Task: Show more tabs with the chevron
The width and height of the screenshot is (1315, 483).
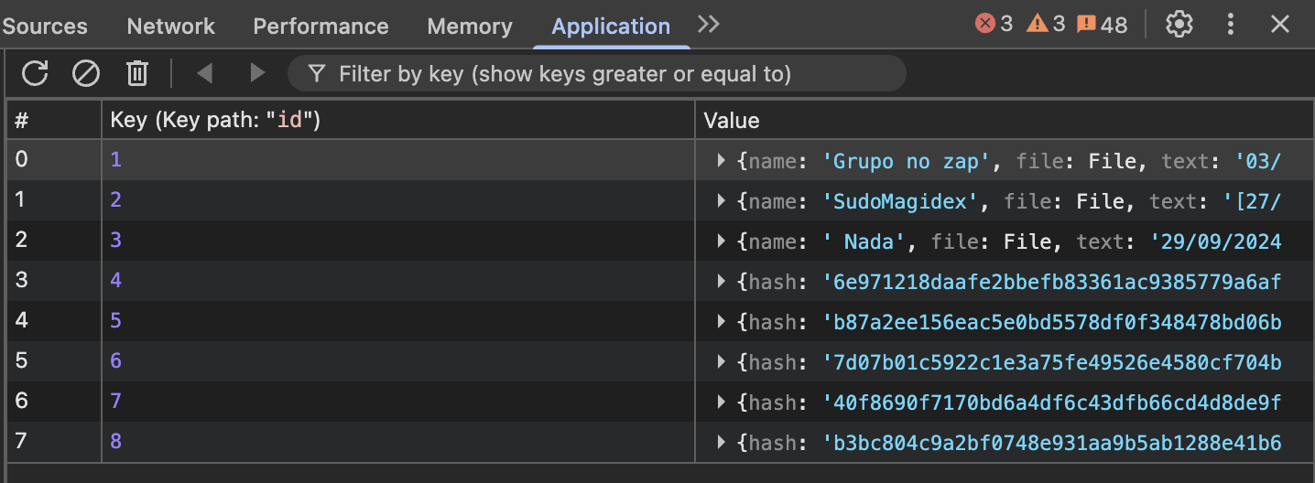Action: pyautogui.click(x=708, y=25)
